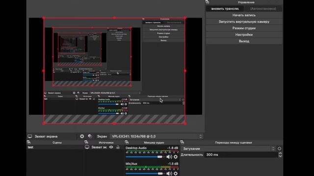Screen dimensions: 314x176
Task: Open Настройки
Action: [x=244, y=35]
